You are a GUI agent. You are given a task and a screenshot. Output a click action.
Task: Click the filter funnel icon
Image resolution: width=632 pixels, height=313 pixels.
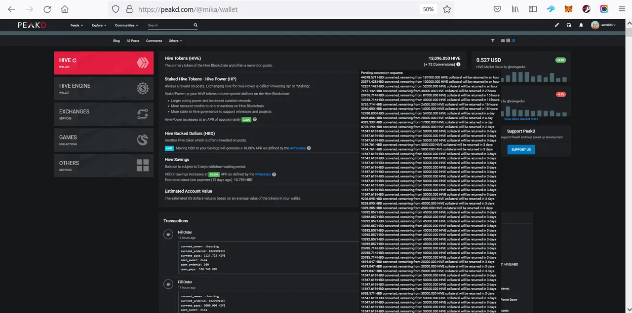(x=493, y=40)
